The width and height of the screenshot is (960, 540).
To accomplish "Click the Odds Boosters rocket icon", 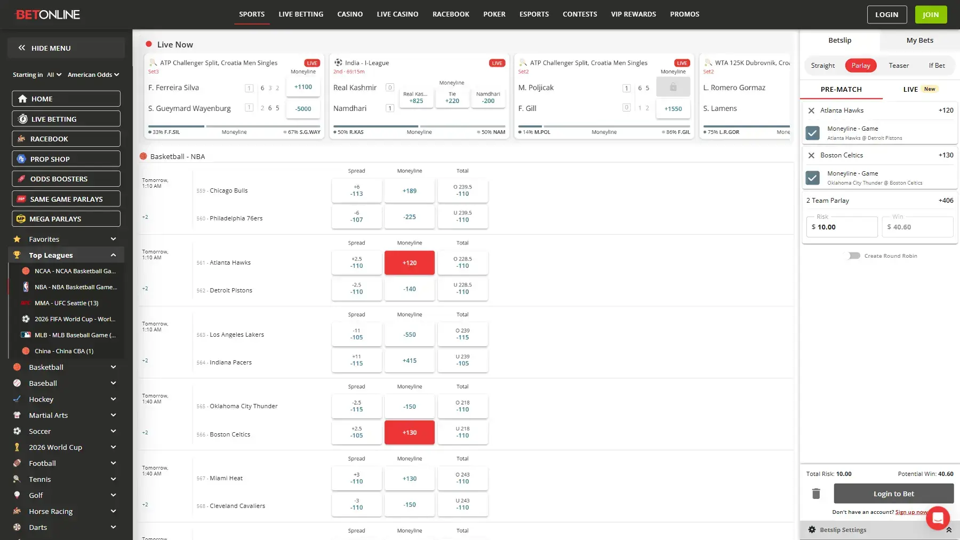I will 21,179.
